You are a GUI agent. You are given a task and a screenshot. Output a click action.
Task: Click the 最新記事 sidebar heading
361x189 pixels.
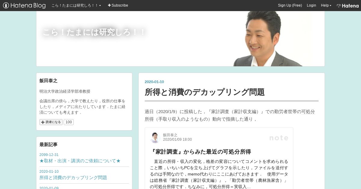point(48,145)
